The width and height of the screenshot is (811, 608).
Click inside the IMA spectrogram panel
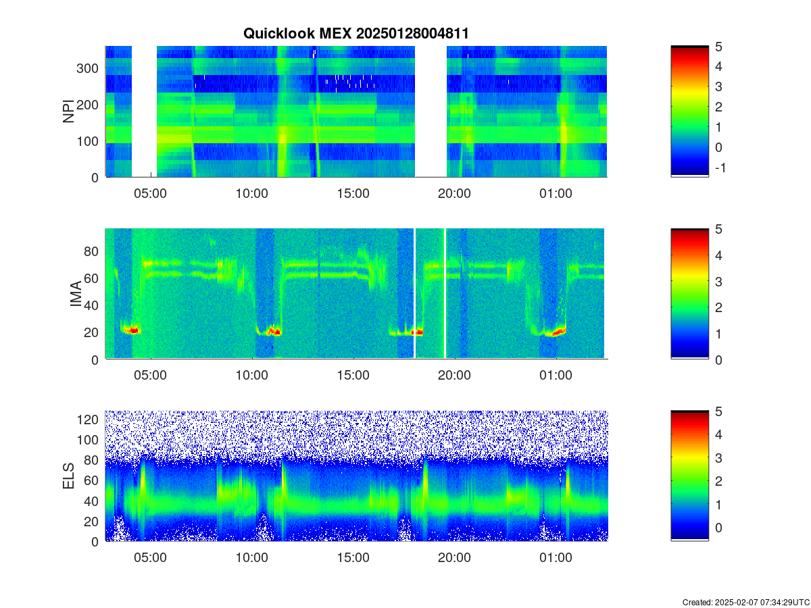click(x=356, y=294)
